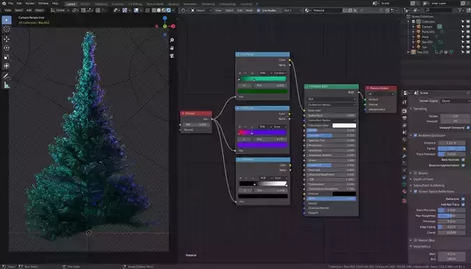Click the Blender logo icon
The image size is (471, 269).
3,3
